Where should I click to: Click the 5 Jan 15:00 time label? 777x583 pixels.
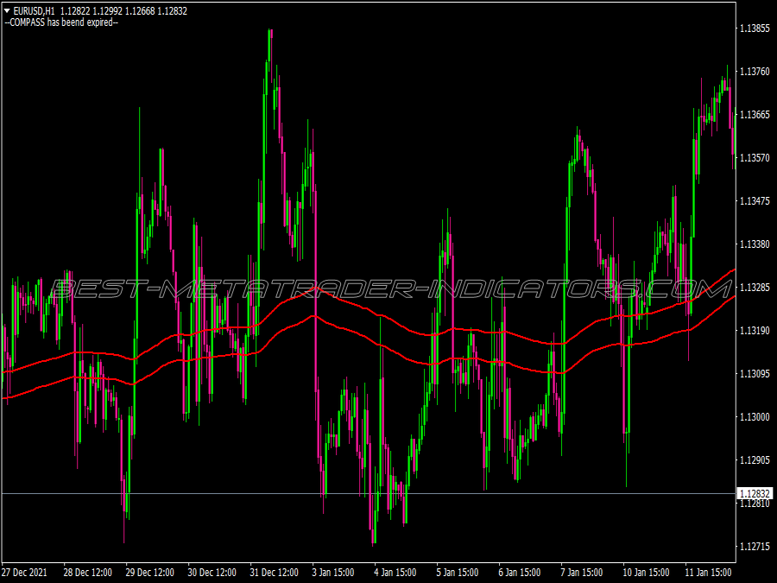click(458, 573)
